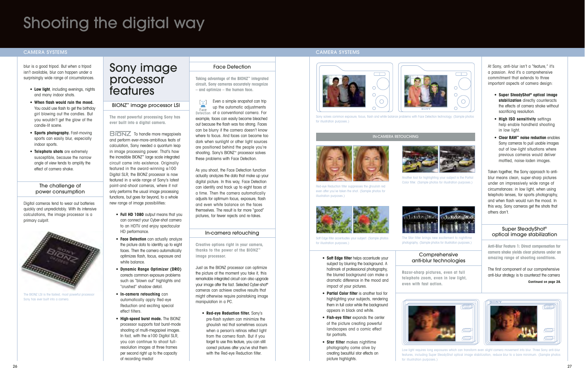Select the "Red-eye Reduction filter suppresses" caption
585x378 pixels.
point(351,191)
